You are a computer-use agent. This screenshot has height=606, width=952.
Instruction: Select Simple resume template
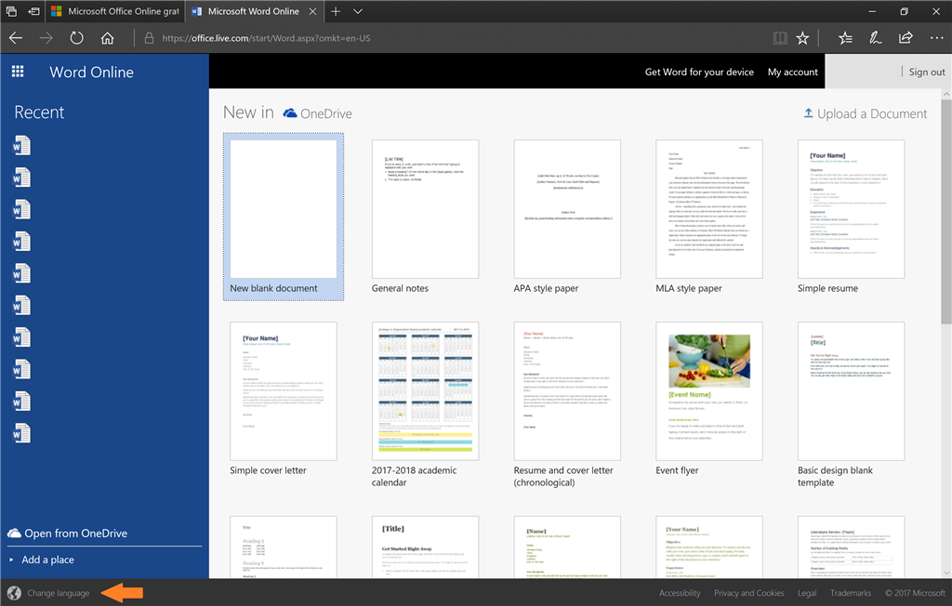pyautogui.click(x=852, y=217)
